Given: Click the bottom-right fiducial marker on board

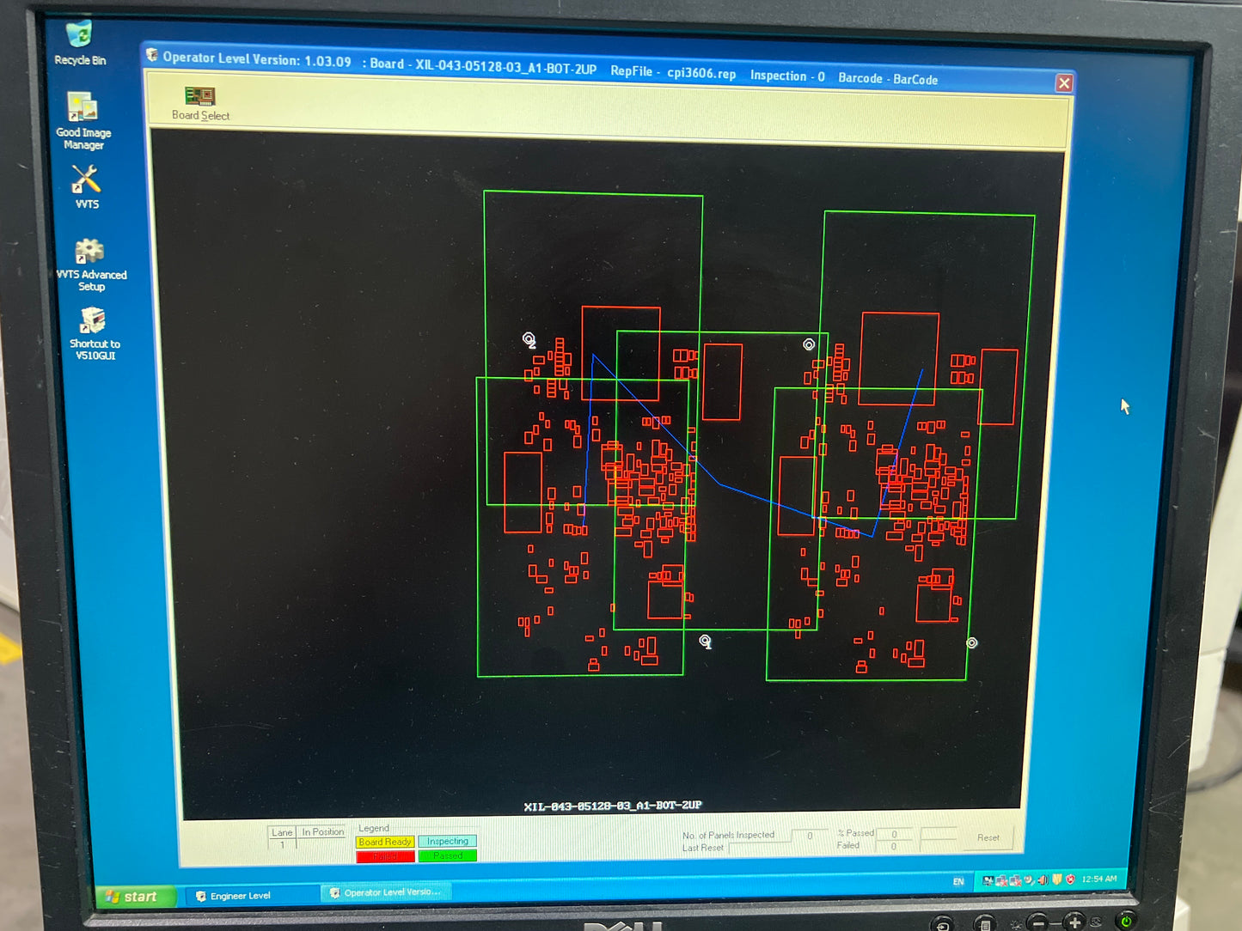Looking at the screenshot, I should coord(971,642).
